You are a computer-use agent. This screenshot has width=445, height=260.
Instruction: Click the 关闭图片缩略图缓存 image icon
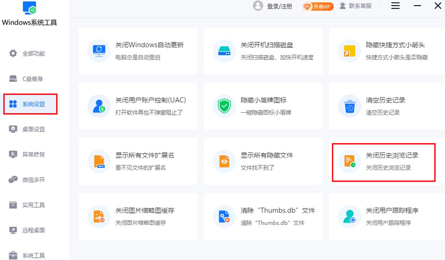point(99,217)
